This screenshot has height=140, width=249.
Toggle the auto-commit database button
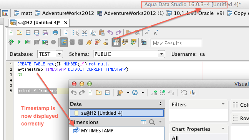64,42
